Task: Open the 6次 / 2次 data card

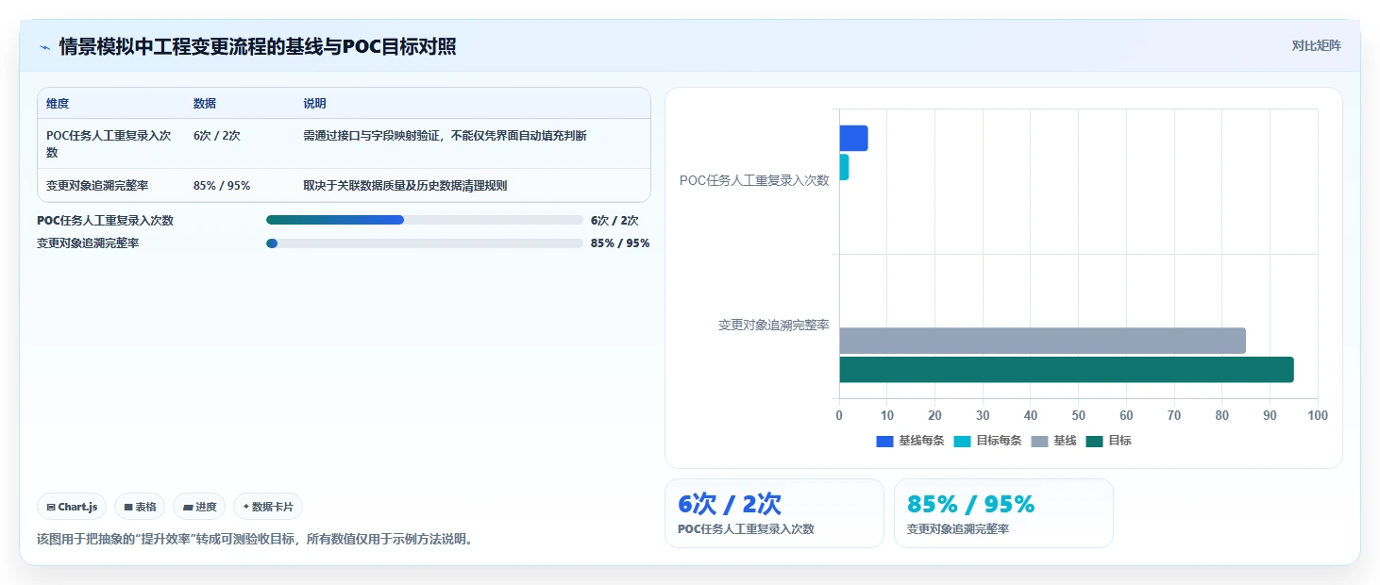Action: tap(774, 513)
